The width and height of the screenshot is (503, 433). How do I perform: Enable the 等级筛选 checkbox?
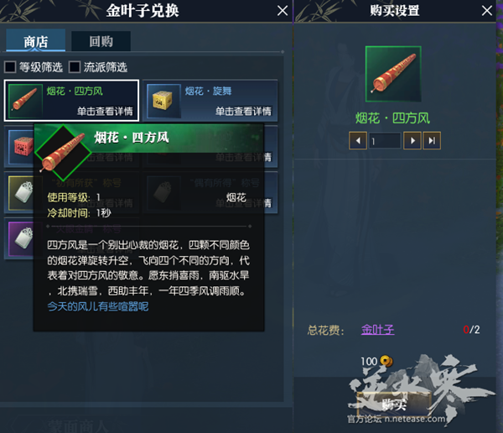pos(10,67)
